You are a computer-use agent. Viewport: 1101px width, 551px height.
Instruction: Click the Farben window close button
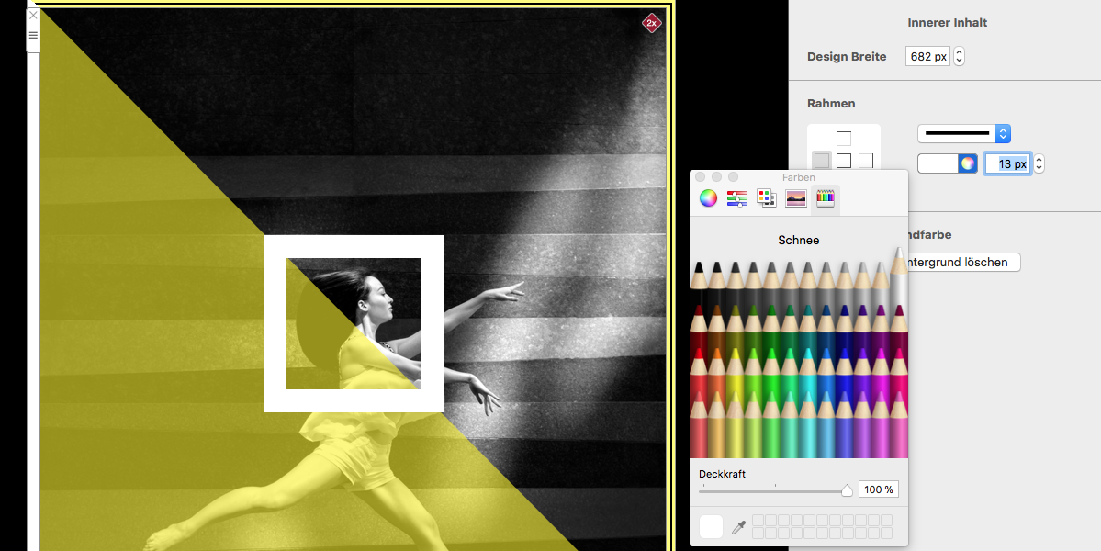pyautogui.click(x=700, y=177)
